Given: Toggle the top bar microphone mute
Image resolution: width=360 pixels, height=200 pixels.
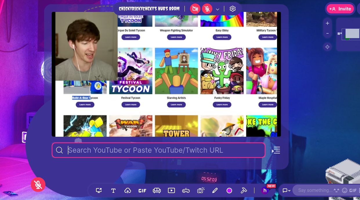Looking at the screenshot, I should pos(207,9).
